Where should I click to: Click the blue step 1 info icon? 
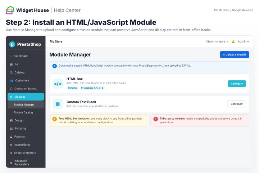pos(55,66)
